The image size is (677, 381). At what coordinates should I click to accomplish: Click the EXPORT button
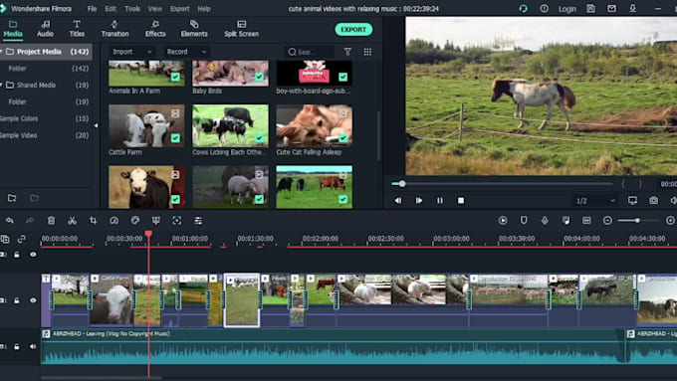point(353,29)
